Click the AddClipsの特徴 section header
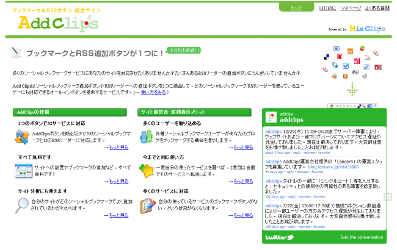This screenshot has width=397, height=250. point(70,112)
